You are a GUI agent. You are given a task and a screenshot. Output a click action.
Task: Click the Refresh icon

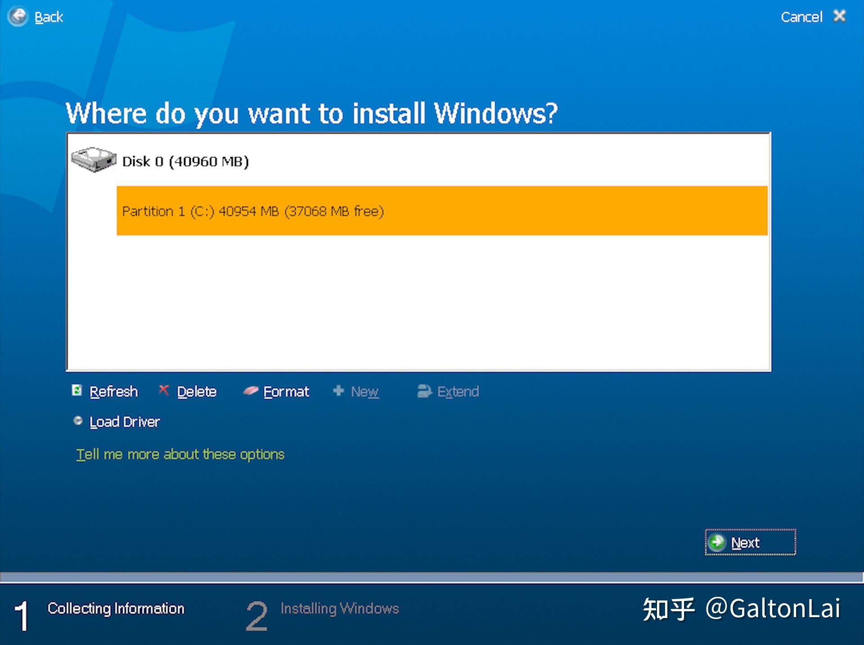click(77, 390)
